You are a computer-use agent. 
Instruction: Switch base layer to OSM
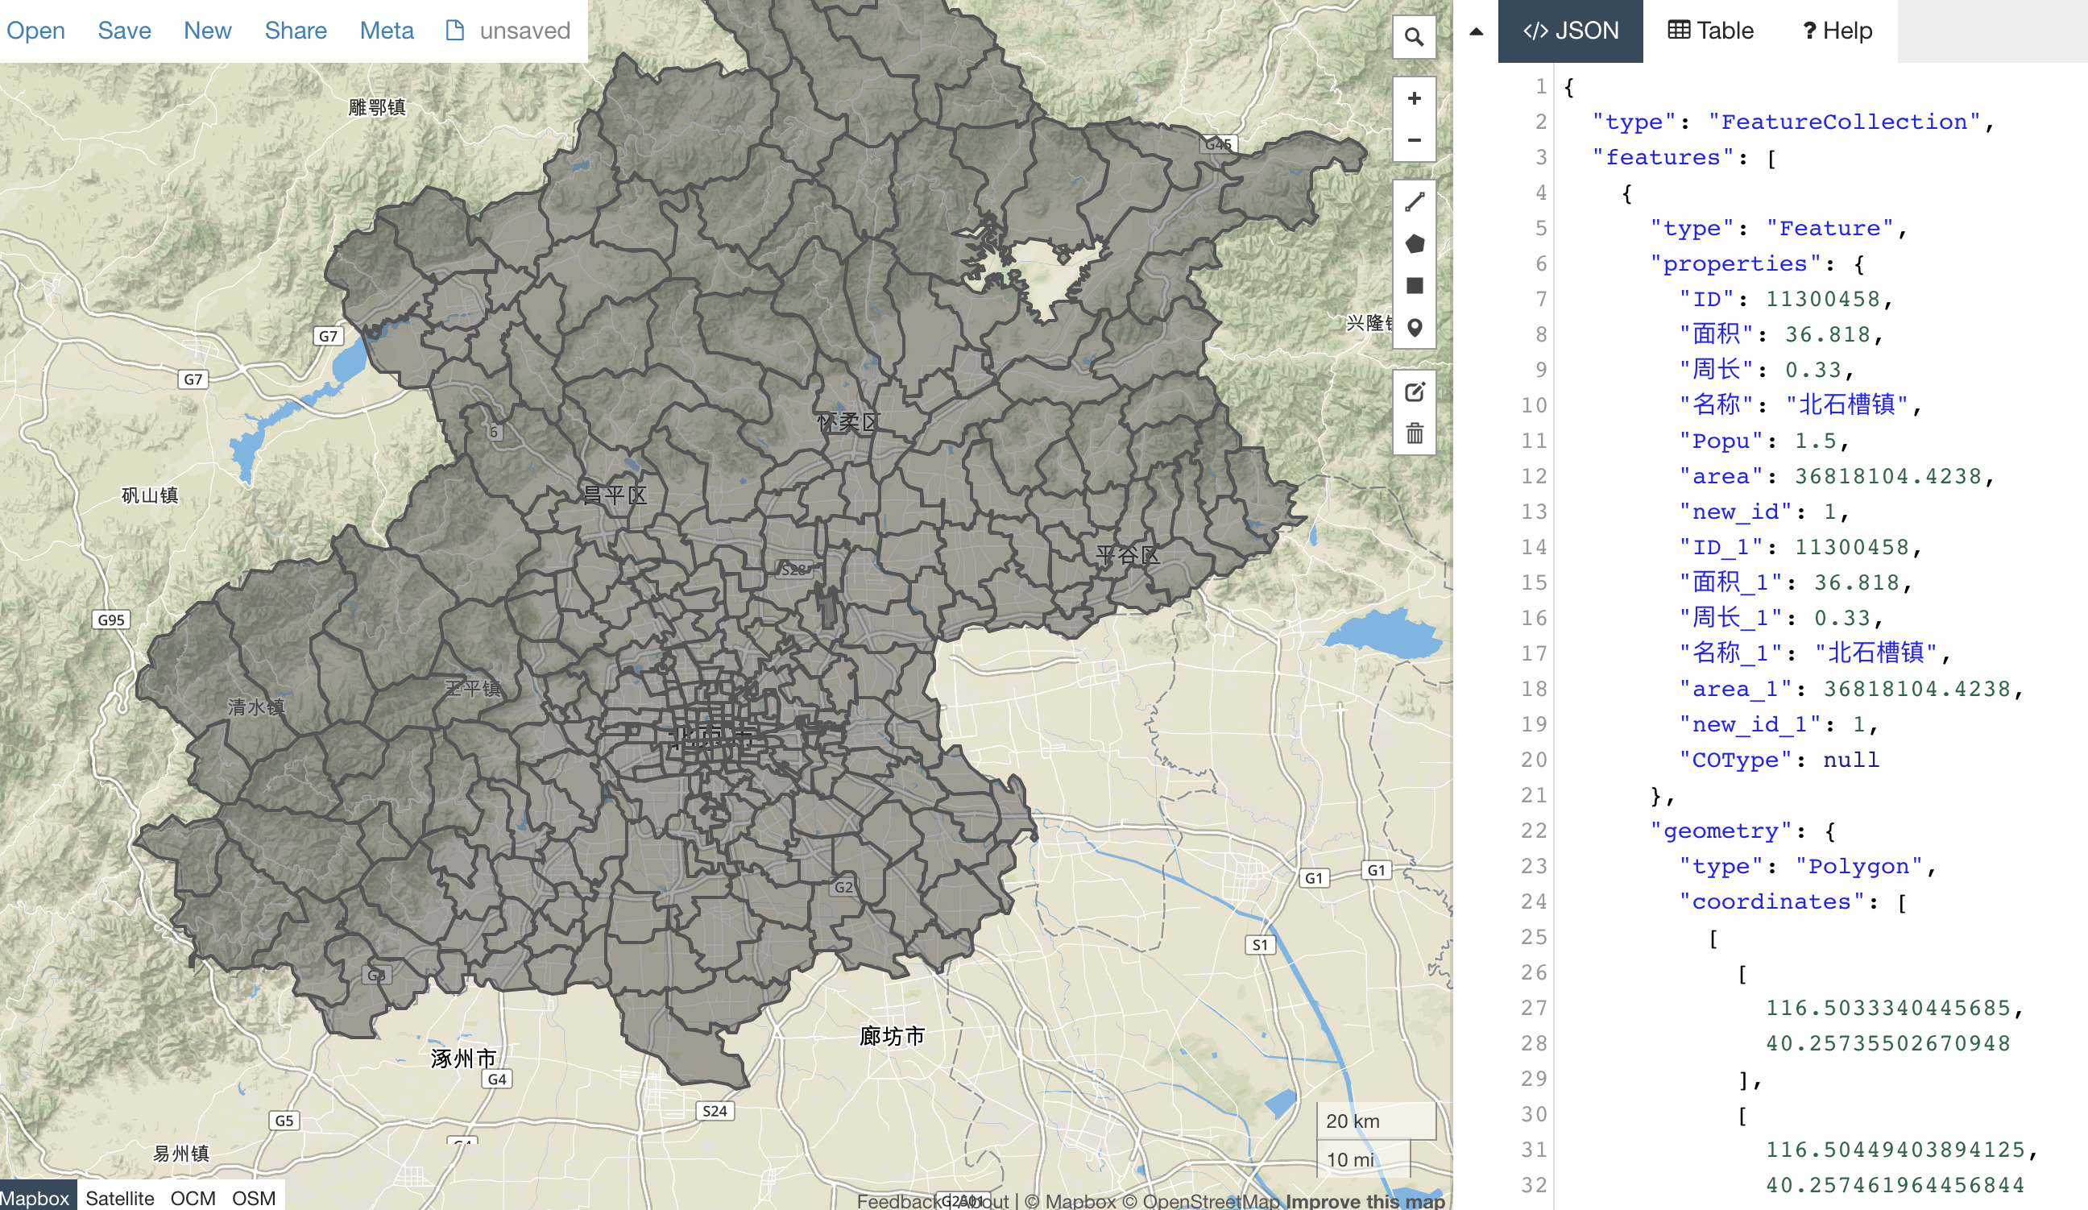click(x=254, y=1198)
